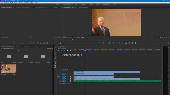Open Project panel menu icon

[13, 46]
